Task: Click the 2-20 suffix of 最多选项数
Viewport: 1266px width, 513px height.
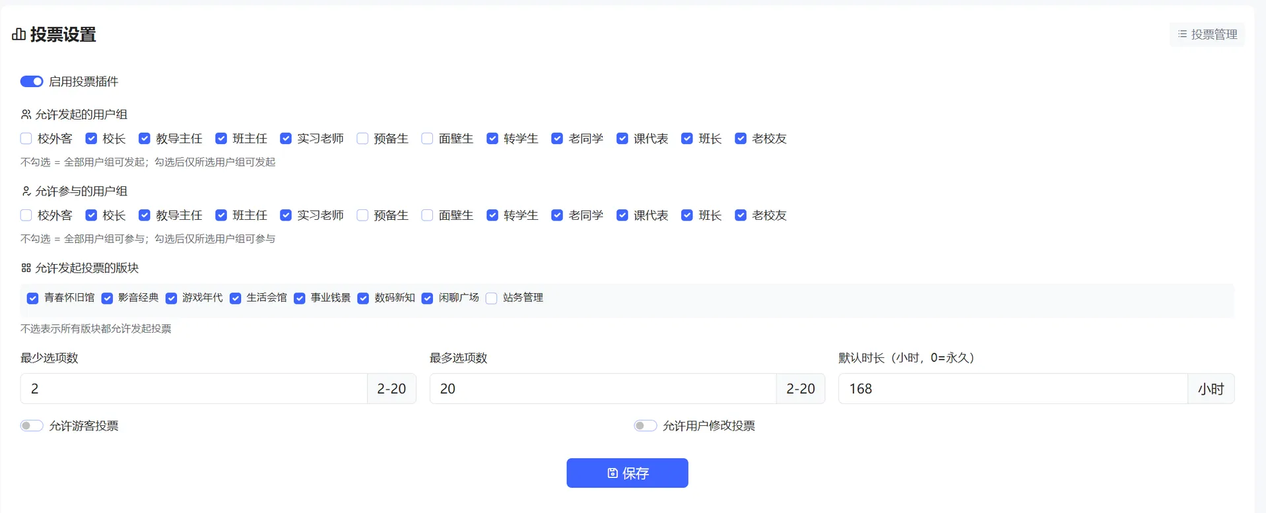Action: 801,388
